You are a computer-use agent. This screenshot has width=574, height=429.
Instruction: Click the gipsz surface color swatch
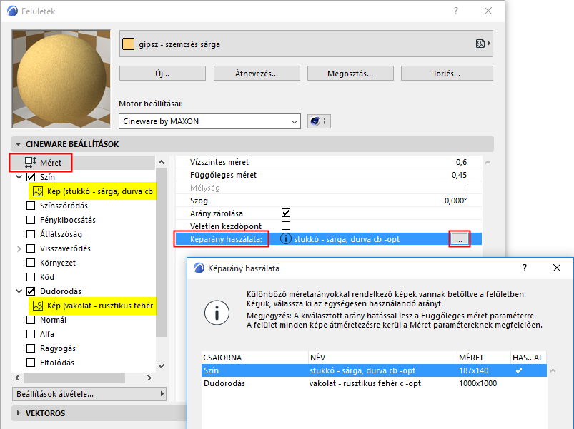pyautogui.click(x=128, y=44)
